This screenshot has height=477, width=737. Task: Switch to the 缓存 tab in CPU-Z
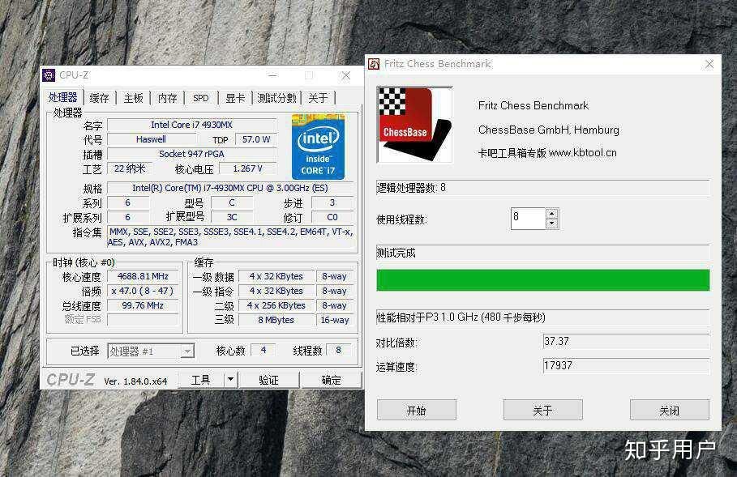pyautogui.click(x=99, y=98)
